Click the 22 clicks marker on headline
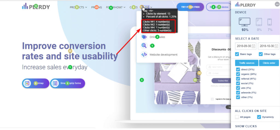The image size is (280, 130). [70, 51]
